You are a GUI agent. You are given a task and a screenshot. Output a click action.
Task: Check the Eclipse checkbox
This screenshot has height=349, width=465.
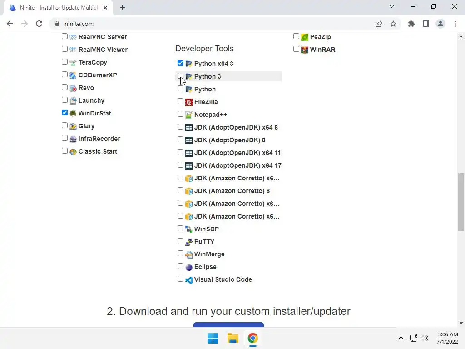180,266
